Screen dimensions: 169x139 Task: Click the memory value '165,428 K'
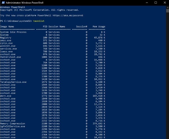[99, 96]
